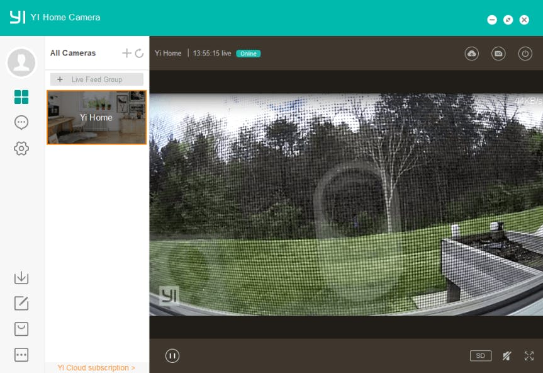The height and width of the screenshot is (373, 543).
Task: Open the camera grid view in sidebar
Action: tap(21, 96)
